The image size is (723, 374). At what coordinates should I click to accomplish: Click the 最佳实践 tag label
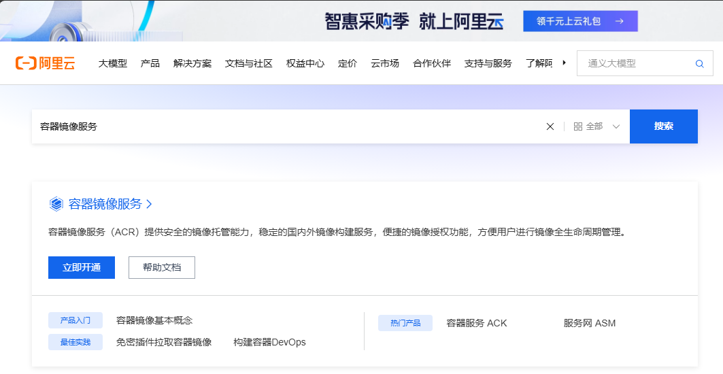point(75,342)
